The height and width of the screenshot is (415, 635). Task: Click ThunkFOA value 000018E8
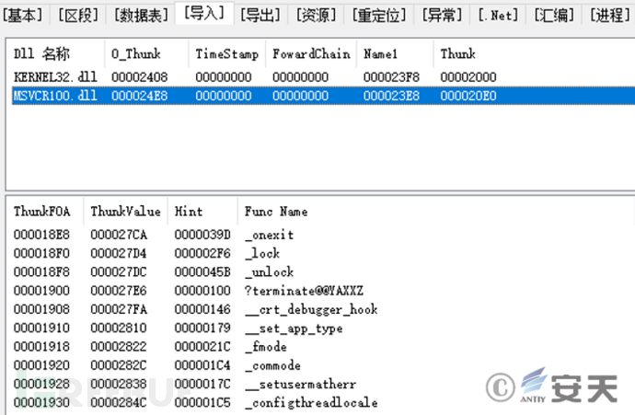[41, 235]
